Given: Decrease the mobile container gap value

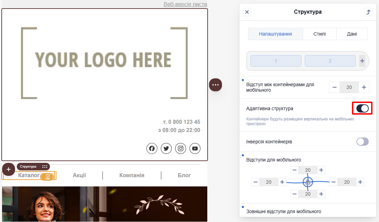Looking at the screenshot, I should [x=335, y=87].
